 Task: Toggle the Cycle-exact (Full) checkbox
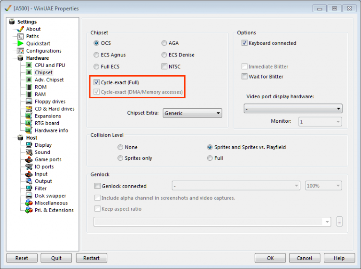click(x=97, y=82)
